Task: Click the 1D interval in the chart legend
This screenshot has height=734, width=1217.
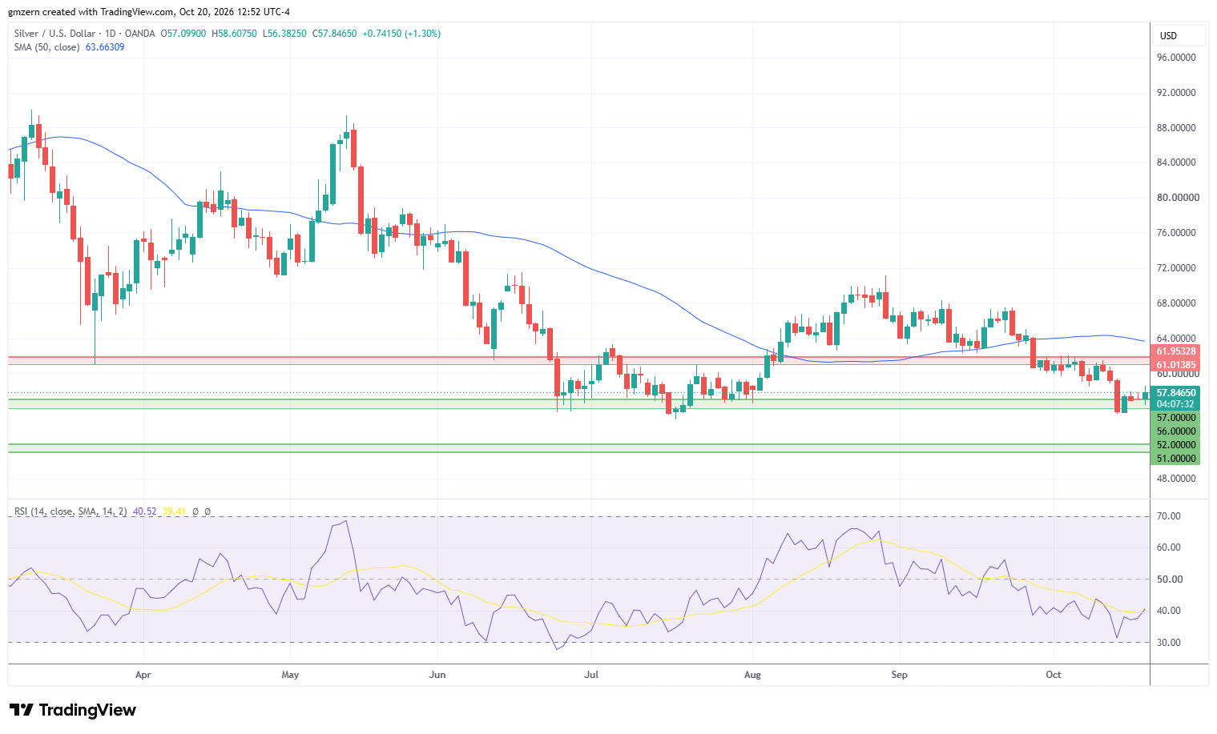Action: [x=111, y=34]
